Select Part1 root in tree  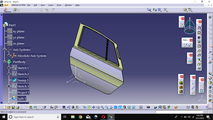tap(12, 25)
